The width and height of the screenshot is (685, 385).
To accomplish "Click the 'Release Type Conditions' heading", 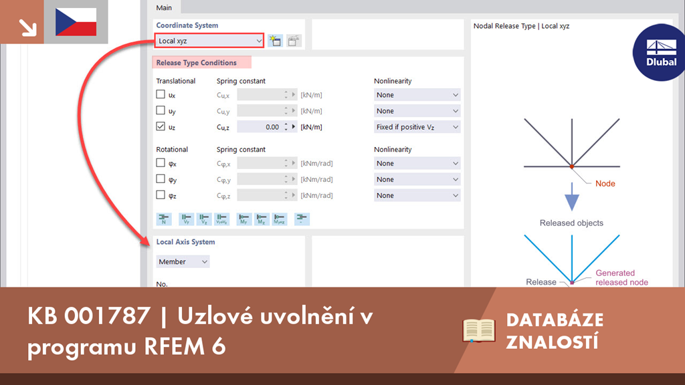I will 196,62.
